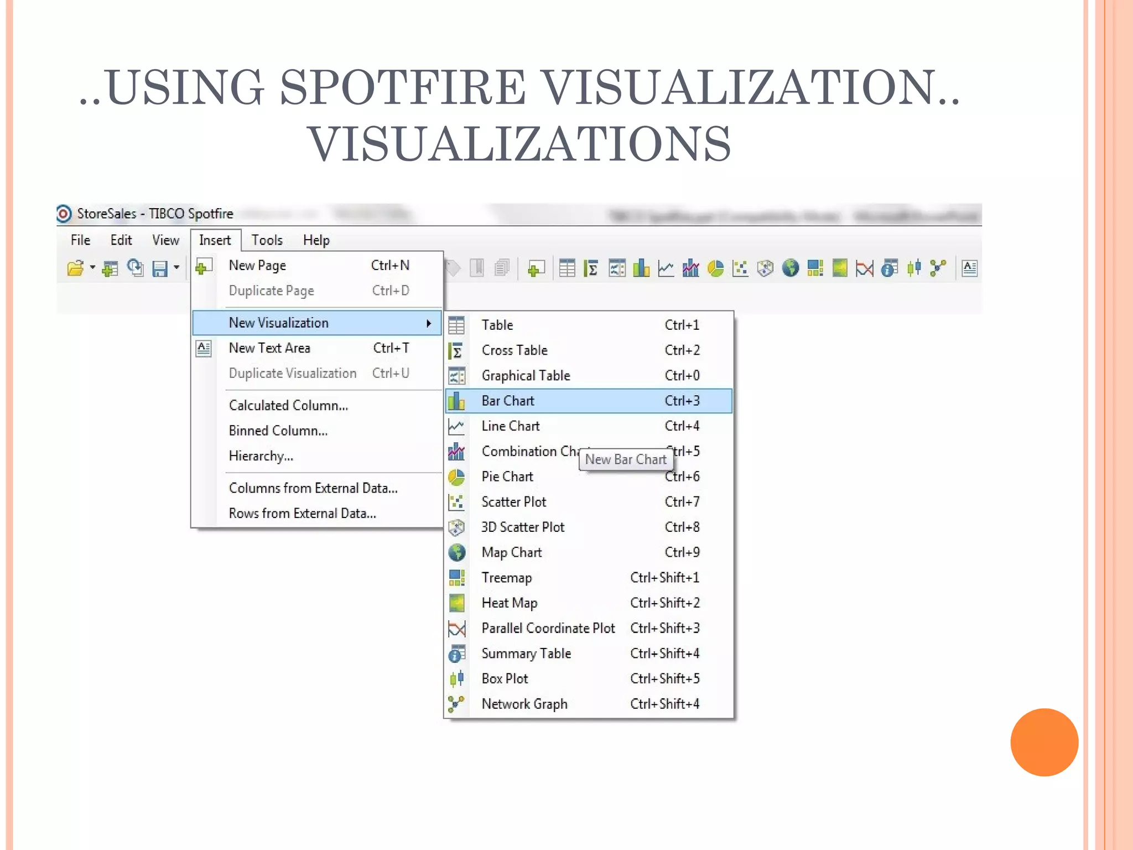Viewport: 1133px width, 850px height.
Task: Expand the New Visualization submenu
Action: pyautogui.click(x=317, y=323)
